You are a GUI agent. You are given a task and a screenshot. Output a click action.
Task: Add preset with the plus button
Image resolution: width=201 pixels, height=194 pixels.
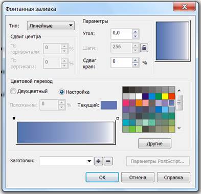[99, 161]
